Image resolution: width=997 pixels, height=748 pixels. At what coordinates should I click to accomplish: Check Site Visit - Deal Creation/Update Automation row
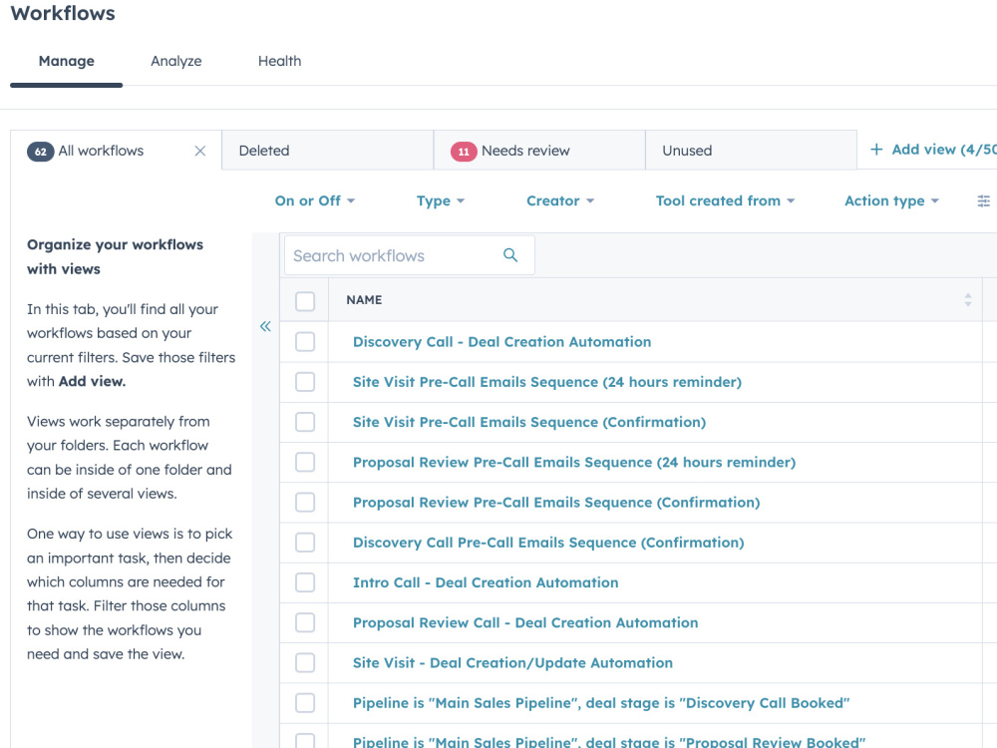tap(305, 662)
